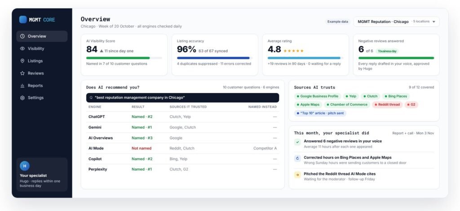Image resolution: width=460 pixels, height=211 pixels.
Task: Click "9 of 12 covered" text
Action: click(x=421, y=88)
